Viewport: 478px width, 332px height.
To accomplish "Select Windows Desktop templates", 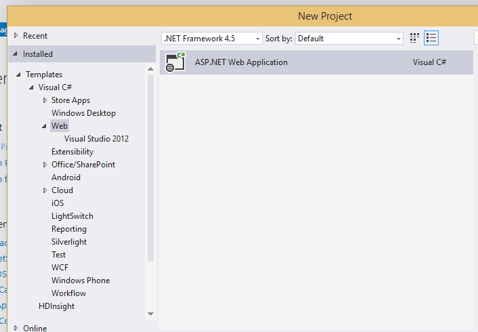I will coord(83,113).
